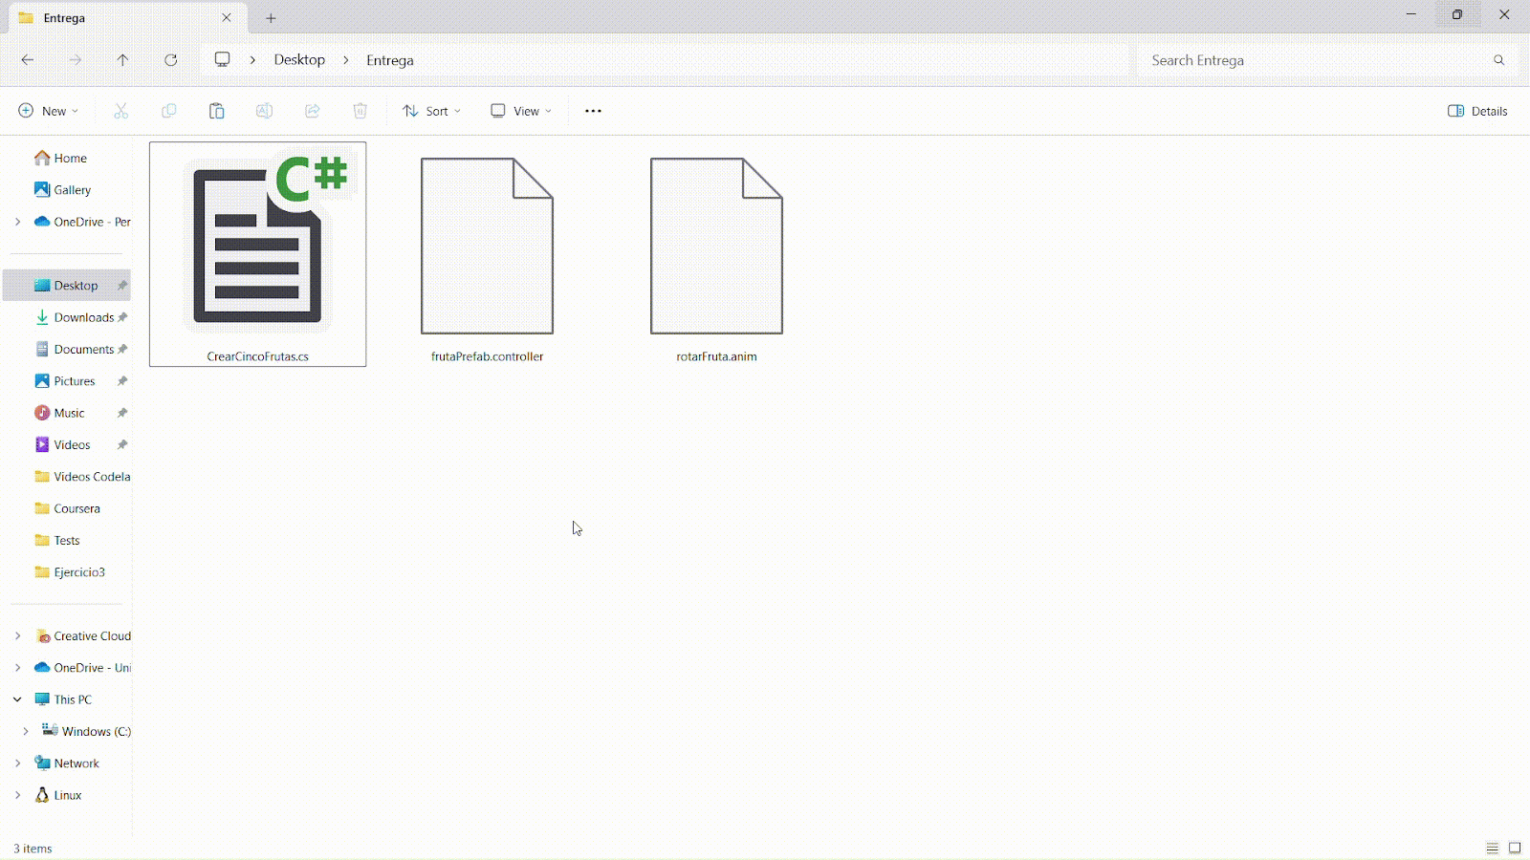Screen dimensions: 1530x860
Task: Select Desktop in navigation pane
Action: click(67, 286)
